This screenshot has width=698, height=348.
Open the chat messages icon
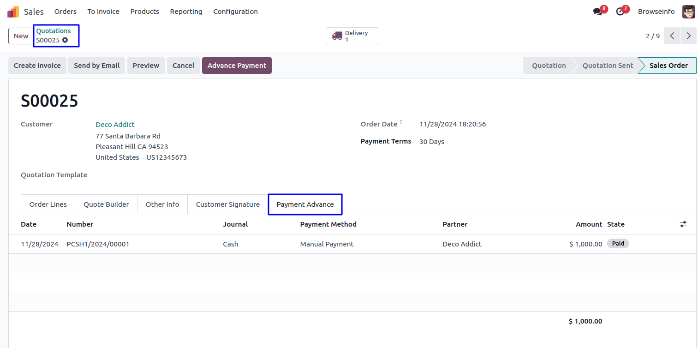click(x=598, y=12)
